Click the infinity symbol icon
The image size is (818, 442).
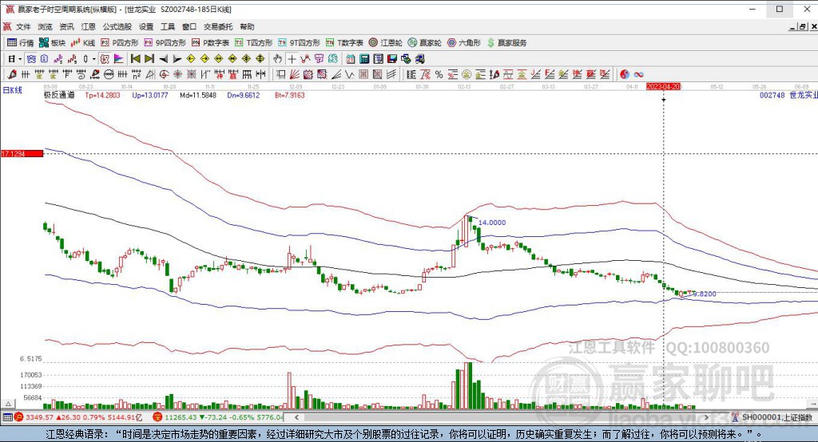639,74
